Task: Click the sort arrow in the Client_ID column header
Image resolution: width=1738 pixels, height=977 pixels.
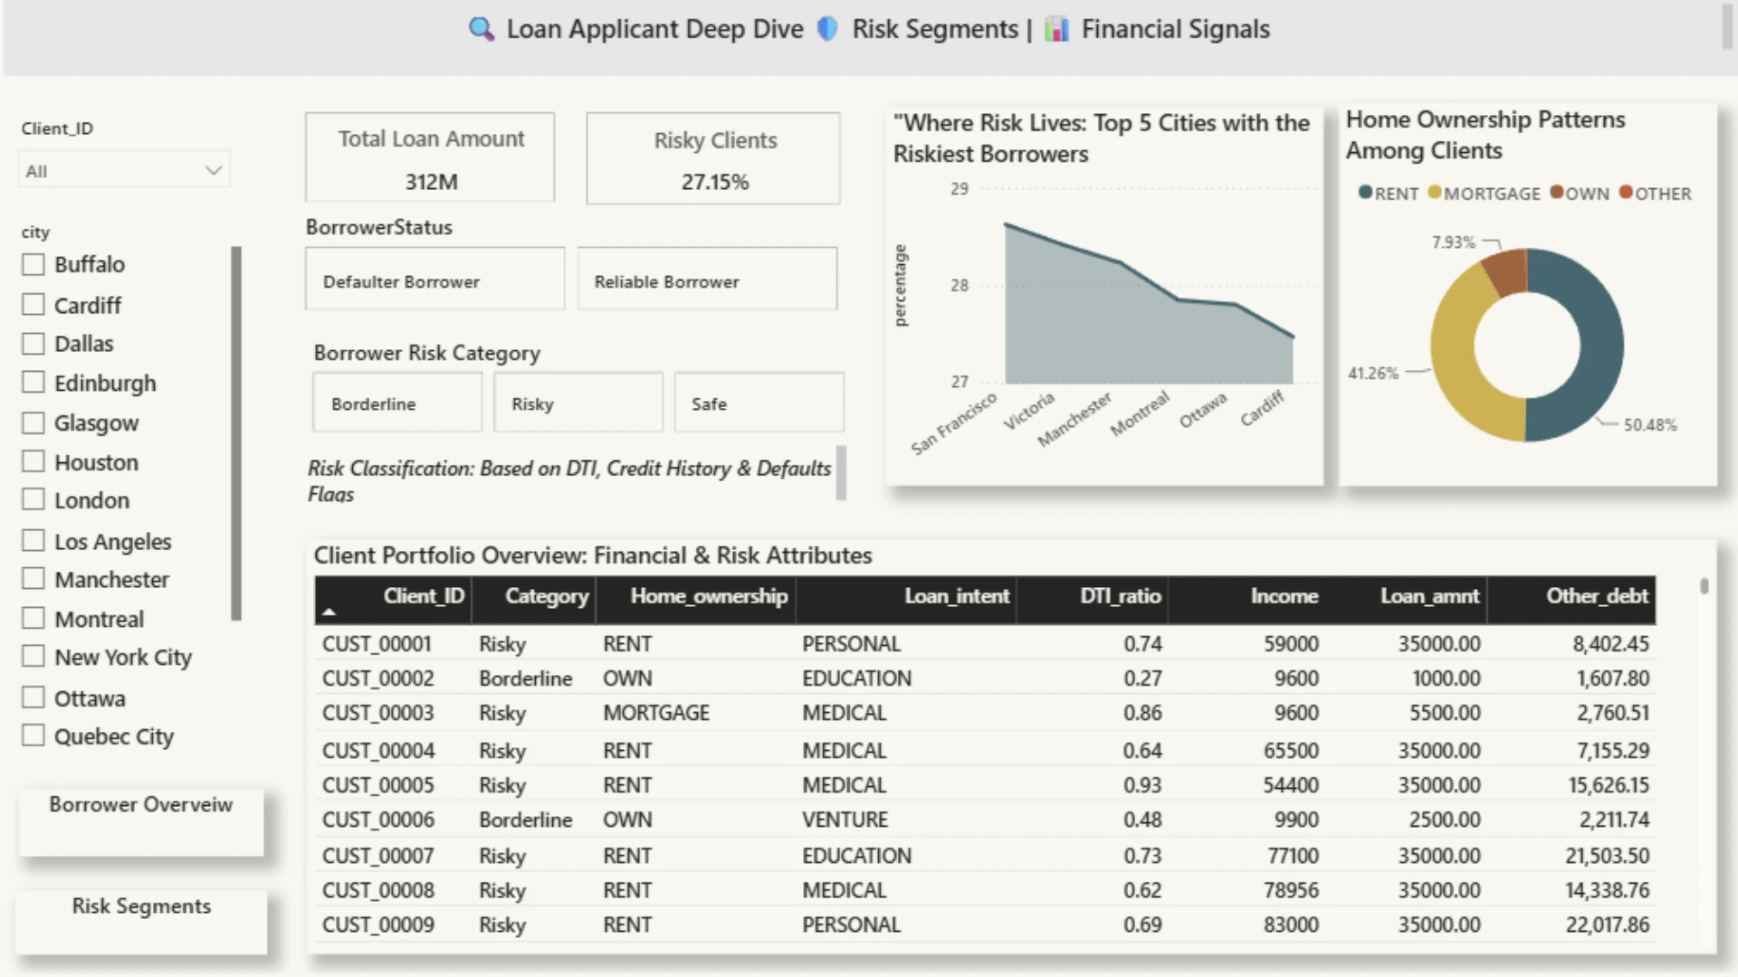Action: pos(329,612)
